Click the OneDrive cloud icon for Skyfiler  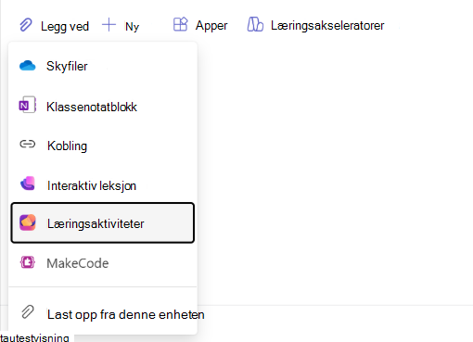click(x=28, y=66)
